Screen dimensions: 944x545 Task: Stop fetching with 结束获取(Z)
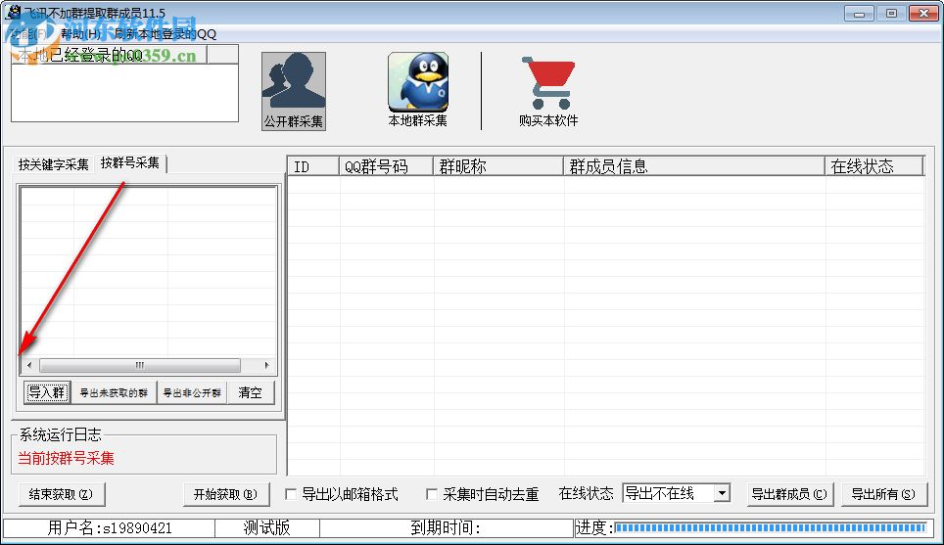pyautogui.click(x=62, y=494)
